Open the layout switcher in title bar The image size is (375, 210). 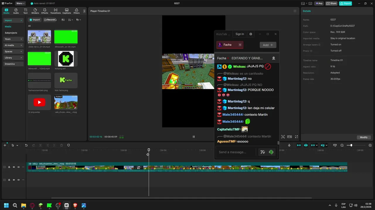(x=305, y=3)
